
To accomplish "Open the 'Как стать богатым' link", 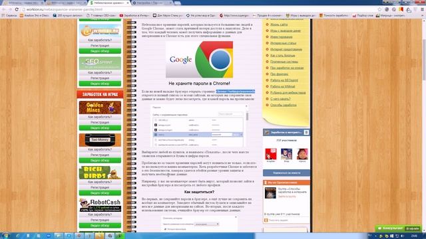I will click(282, 56).
